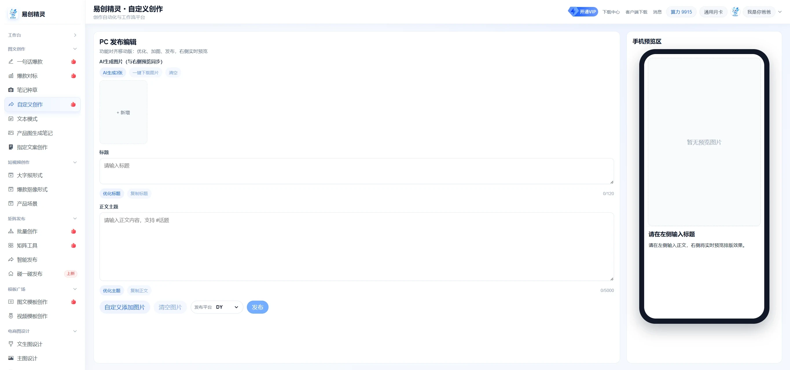Viewport: 790px width, 370px height.
Task: Collapse the 短视频创作 section
Action: point(75,162)
